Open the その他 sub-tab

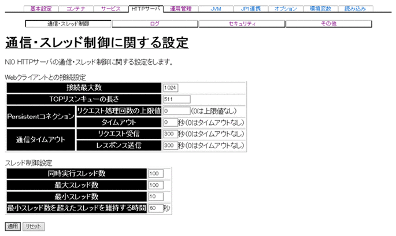click(x=329, y=24)
